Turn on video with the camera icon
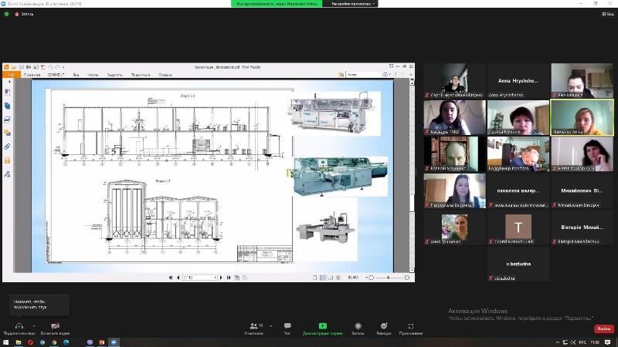 55,326
